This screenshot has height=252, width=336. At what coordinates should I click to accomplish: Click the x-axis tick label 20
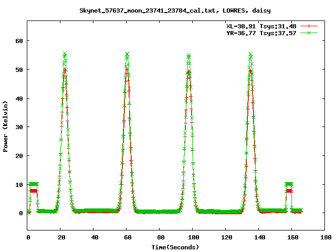61,237
